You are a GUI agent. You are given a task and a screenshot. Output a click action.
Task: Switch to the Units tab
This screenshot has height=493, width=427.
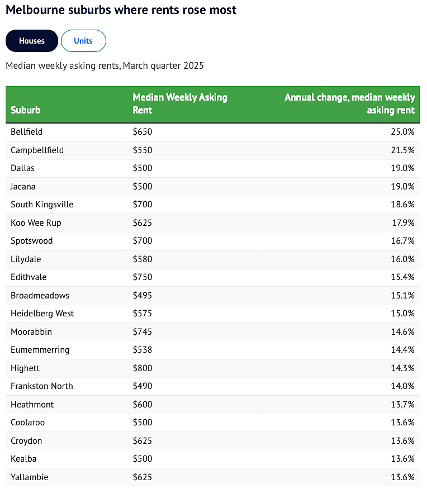(83, 41)
